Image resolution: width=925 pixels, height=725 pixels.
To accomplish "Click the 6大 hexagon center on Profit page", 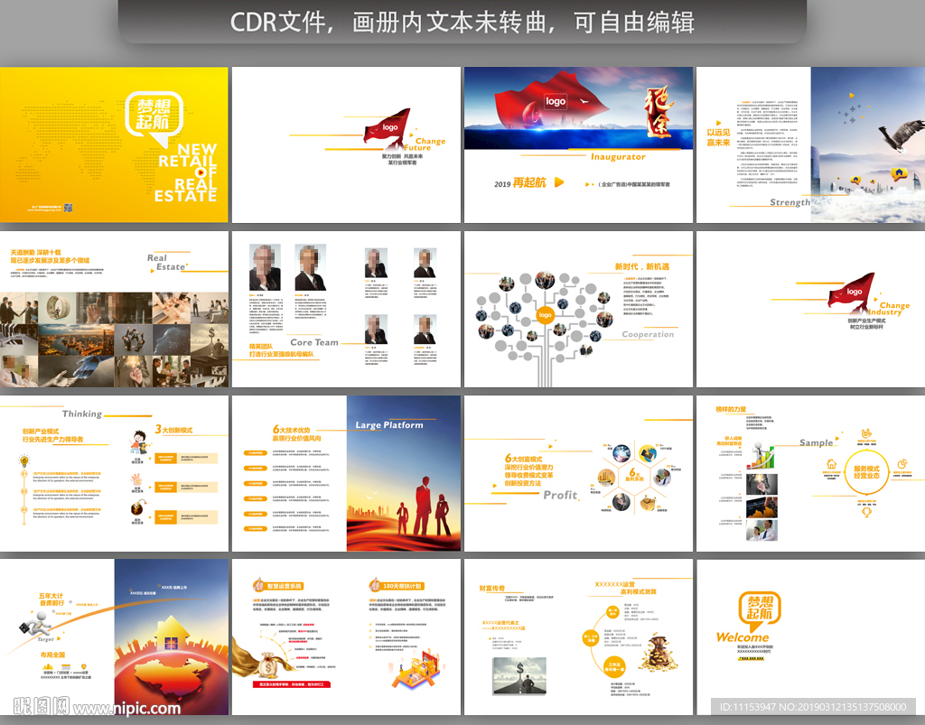I will pos(635,475).
